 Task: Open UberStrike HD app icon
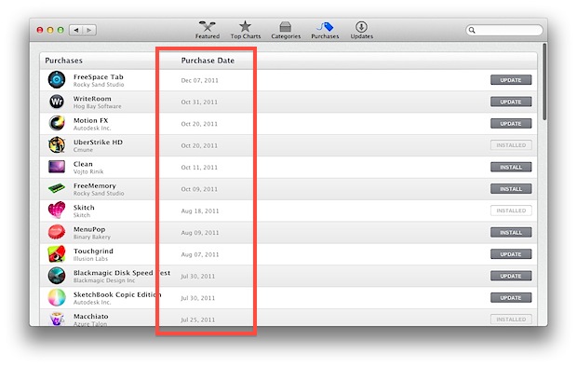57,144
